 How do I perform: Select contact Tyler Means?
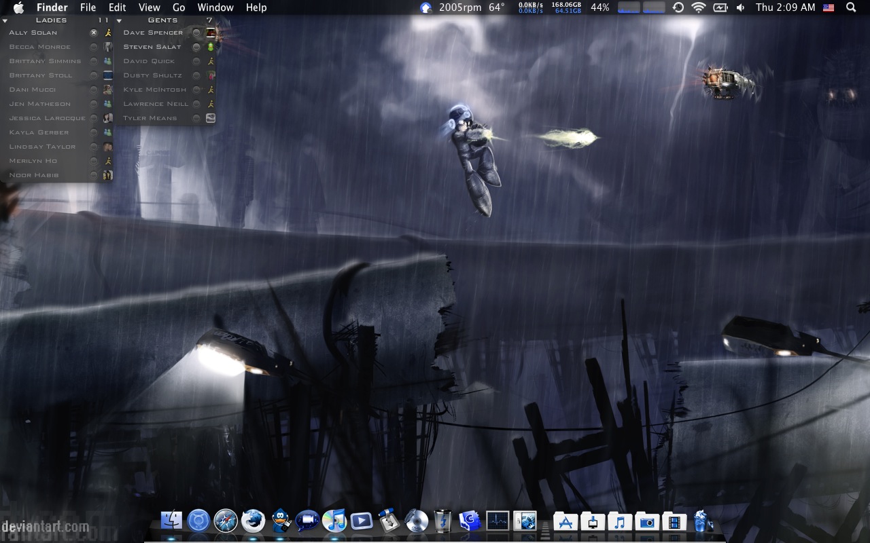[150, 118]
